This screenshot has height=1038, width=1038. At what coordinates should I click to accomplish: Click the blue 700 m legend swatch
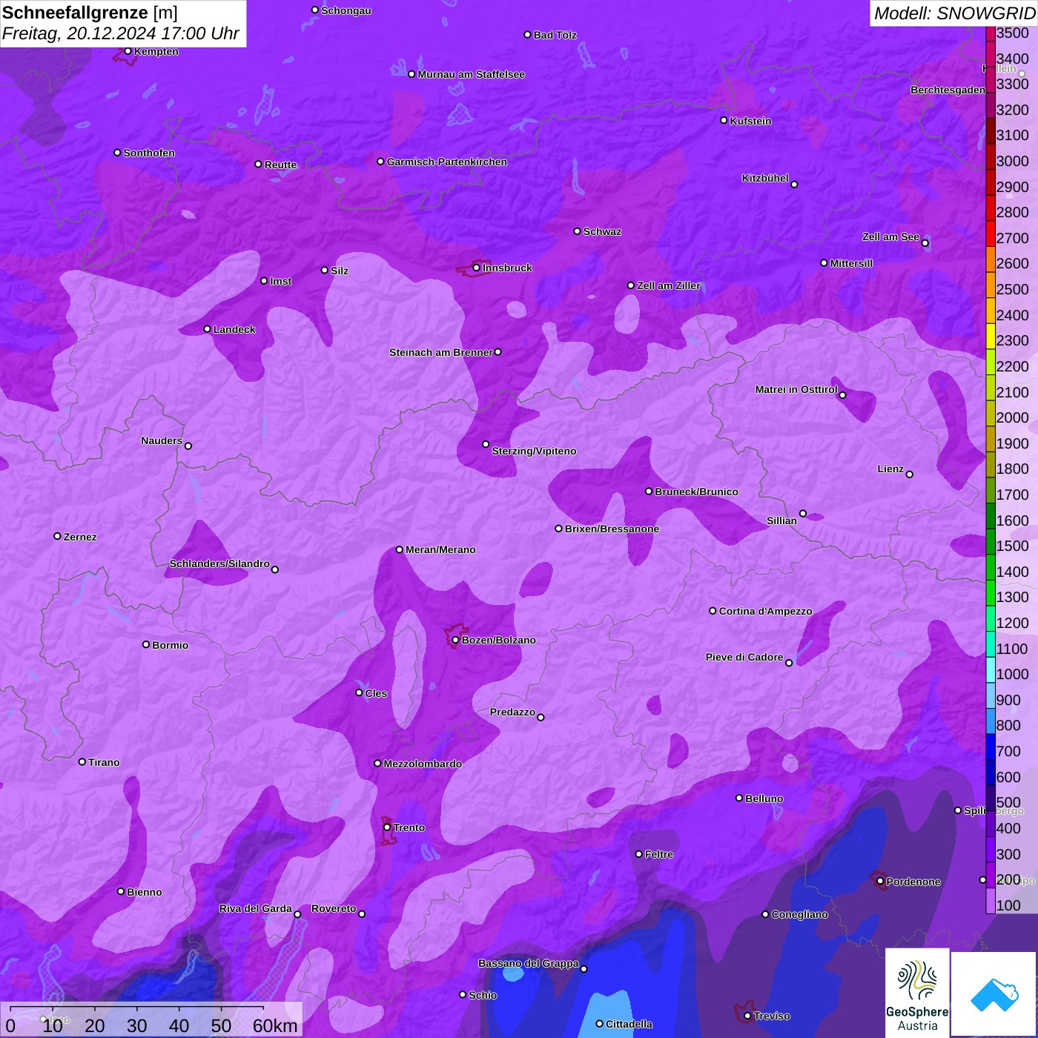point(991,747)
